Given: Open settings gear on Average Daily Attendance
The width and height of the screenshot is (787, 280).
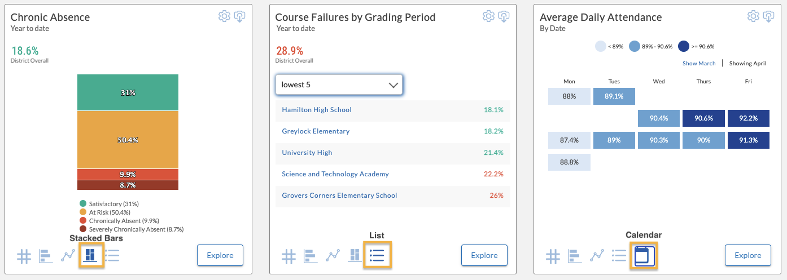Looking at the screenshot, I should point(753,16).
